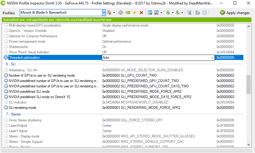Viewport: 255px width, 153px height.
Task: Open the home button's dropdown arrow
Action: [114, 13]
